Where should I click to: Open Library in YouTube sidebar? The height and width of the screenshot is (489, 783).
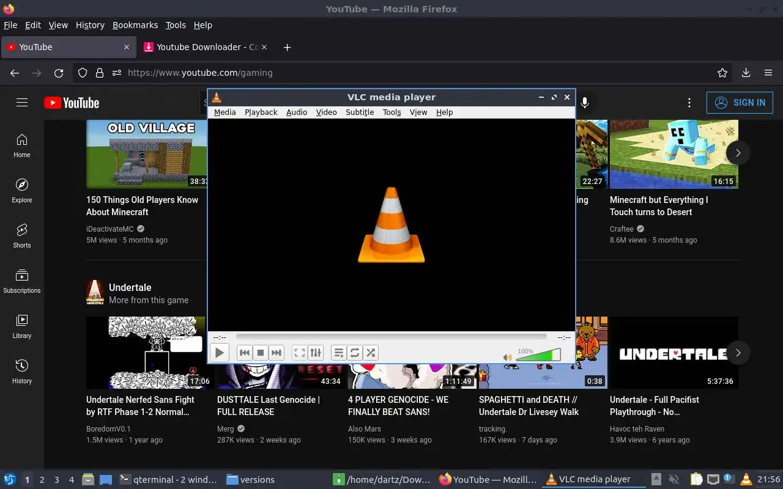click(22, 326)
